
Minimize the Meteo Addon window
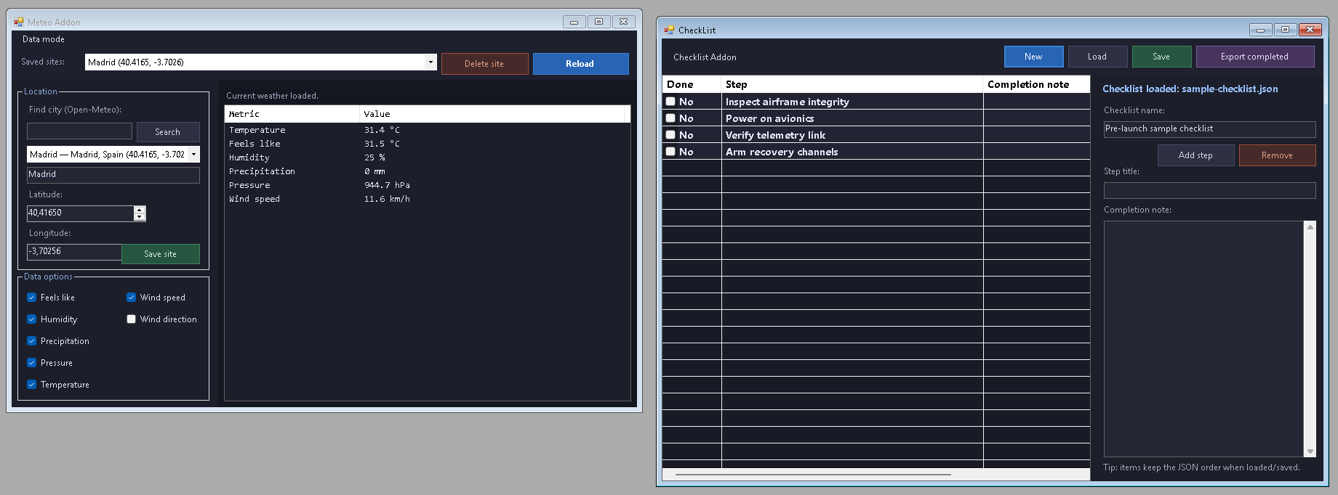(574, 22)
